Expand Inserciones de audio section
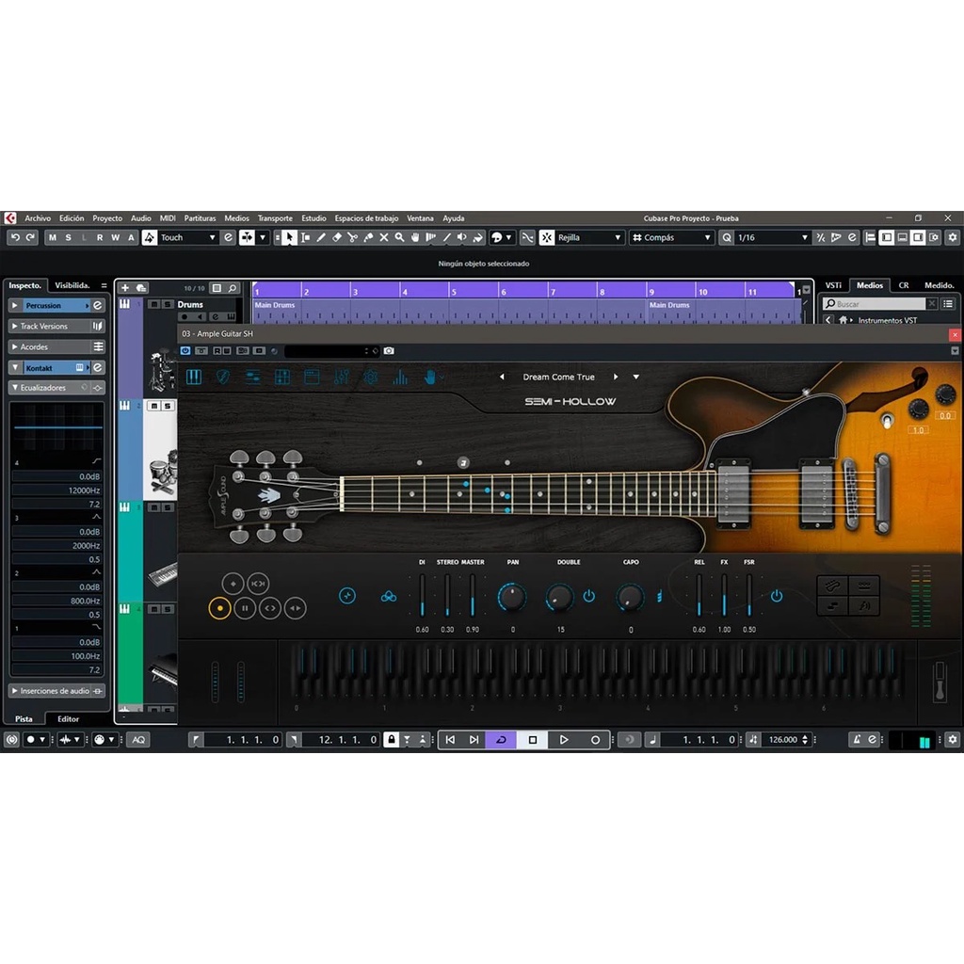Viewport: 964px width, 964px height. point(15,691)
